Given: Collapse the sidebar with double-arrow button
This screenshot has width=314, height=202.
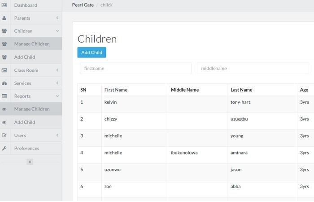Looking at the screenshot, I should [30, 162].
